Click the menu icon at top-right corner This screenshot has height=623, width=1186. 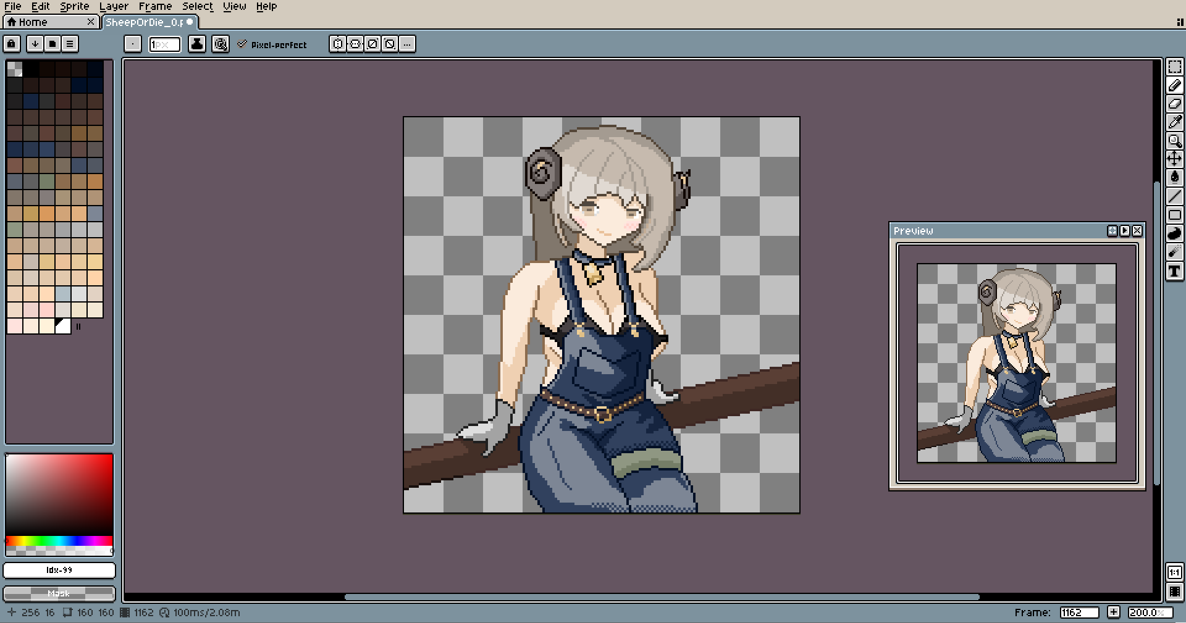(1180, 22)
